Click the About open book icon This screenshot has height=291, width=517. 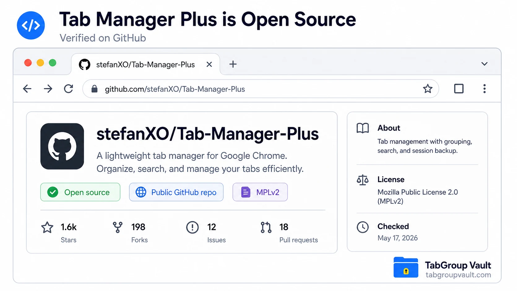click(363, 128)
